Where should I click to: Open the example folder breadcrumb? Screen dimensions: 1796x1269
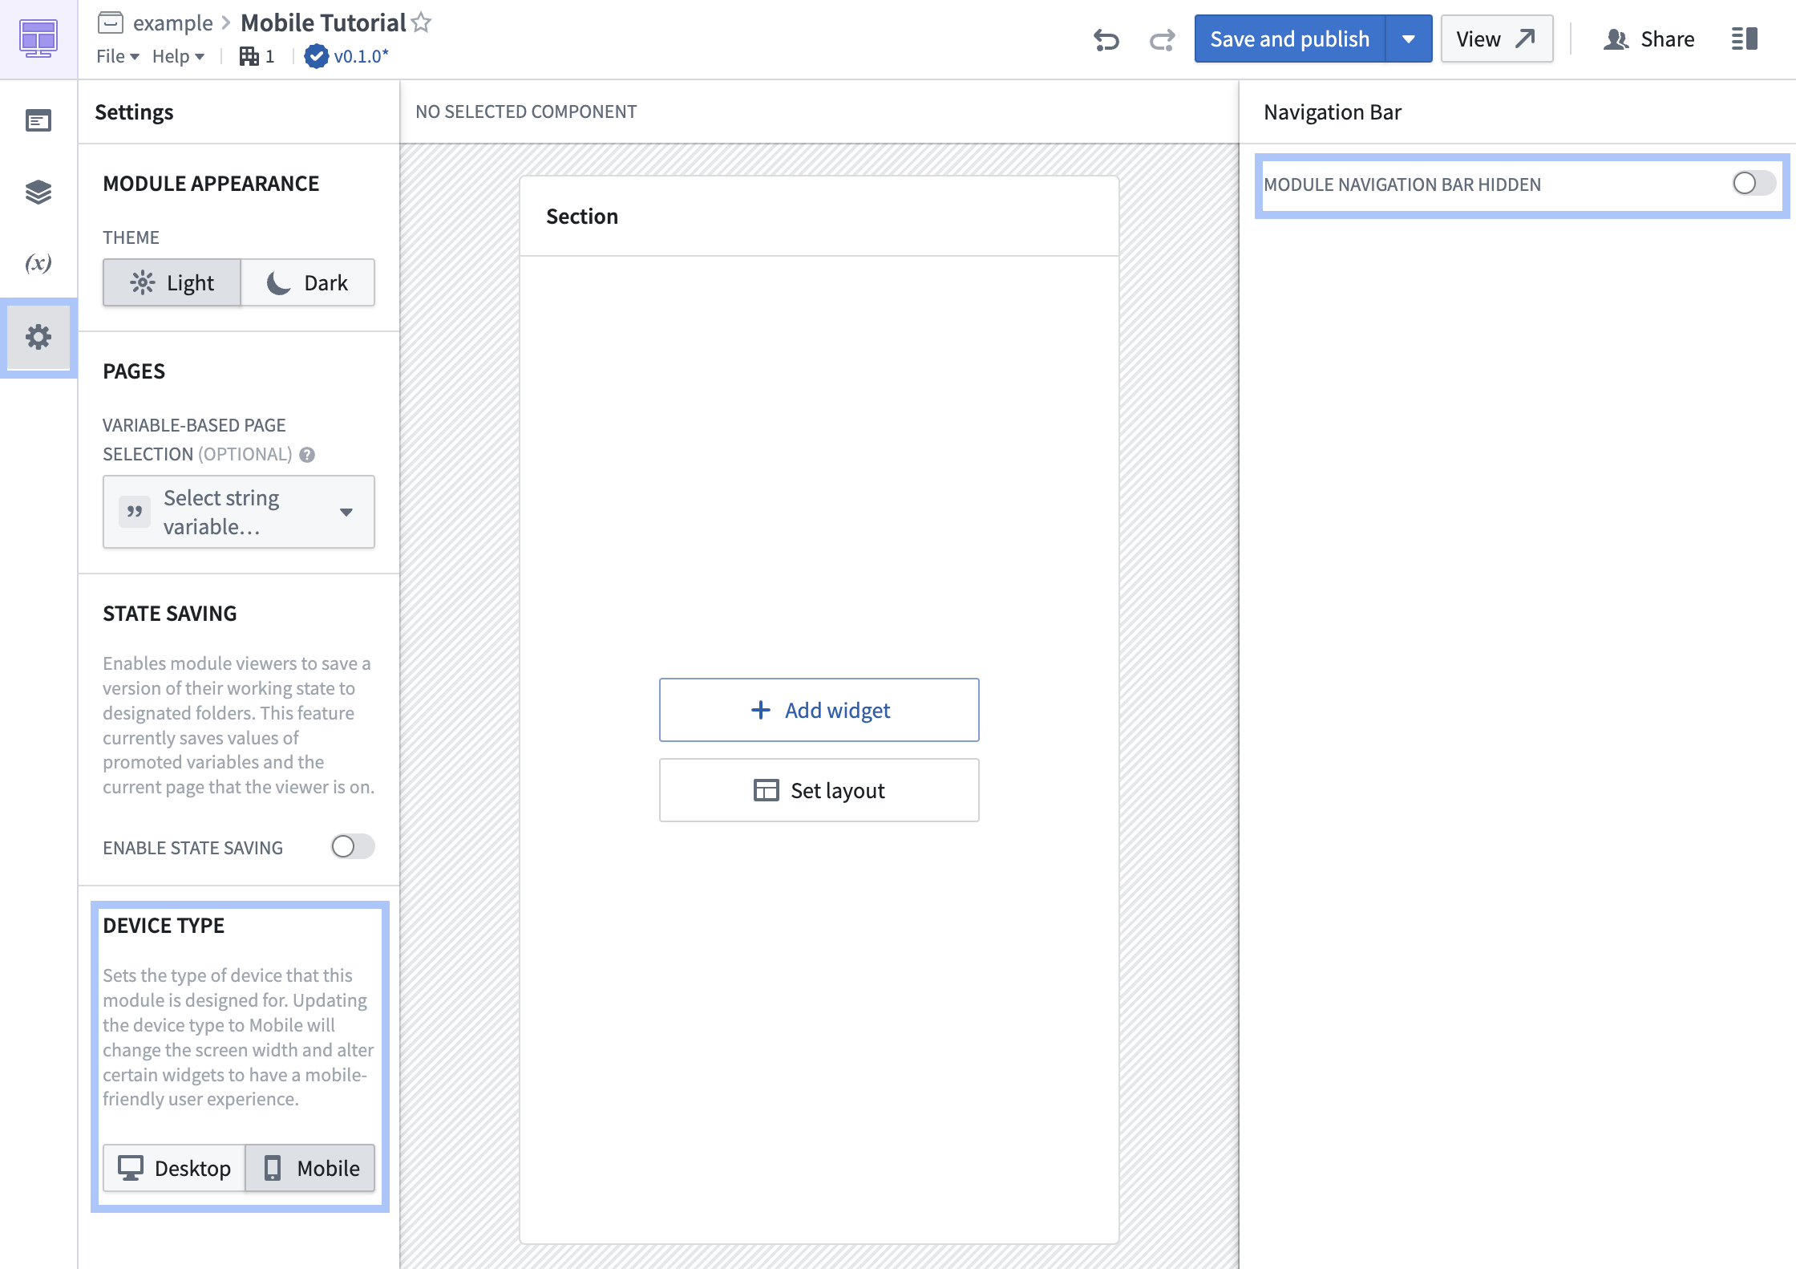pyautogui.click(x=173, y=22)
